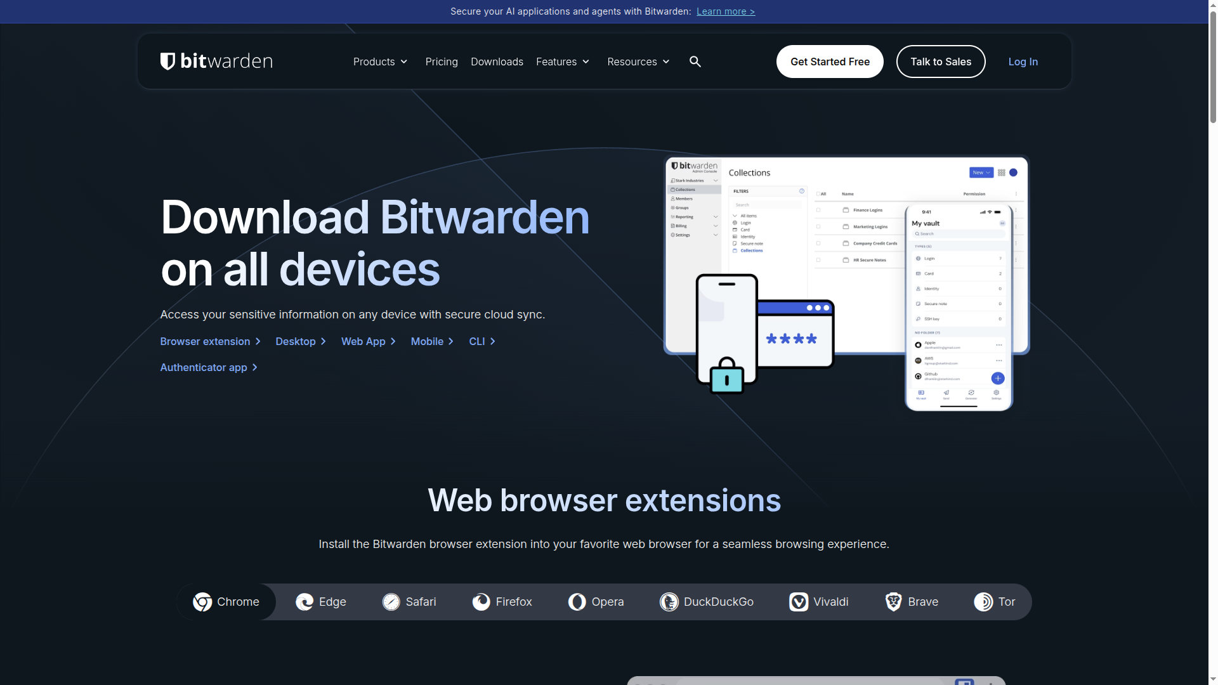Jump to the Desktop downloads section

tap(301, 342)
